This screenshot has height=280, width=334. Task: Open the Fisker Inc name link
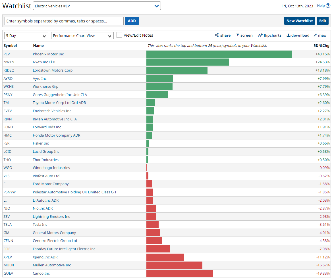41,143
